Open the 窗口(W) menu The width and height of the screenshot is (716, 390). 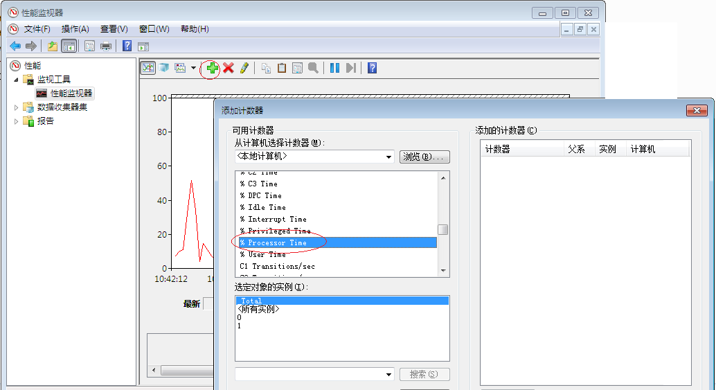tap(154, 29)
